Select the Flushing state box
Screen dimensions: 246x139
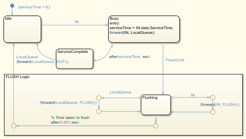(x=156, y=105)
